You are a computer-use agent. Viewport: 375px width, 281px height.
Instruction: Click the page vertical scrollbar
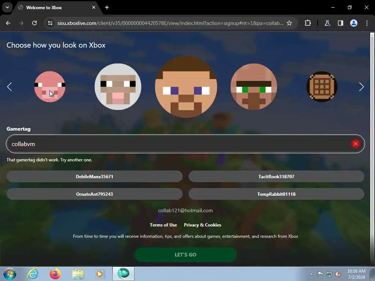(x=372, y=149)
